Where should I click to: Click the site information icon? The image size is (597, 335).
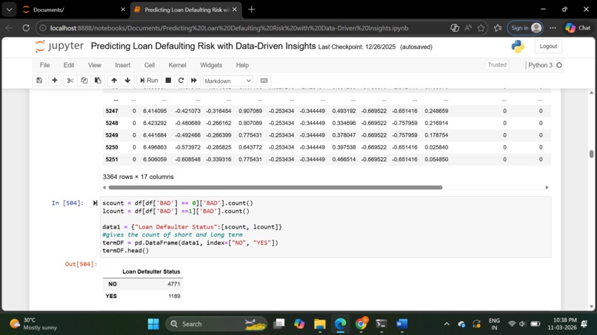click(43, 28)
